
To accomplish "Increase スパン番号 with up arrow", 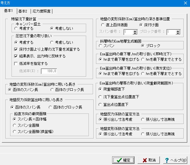I will (135, 31).
